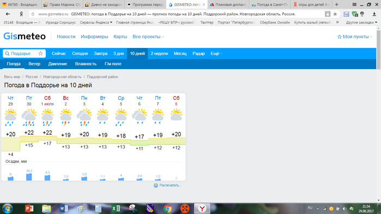The width and height of the screenshot is (381, 214).
Task: Open Excel from the taskbar
Action: pos(116,209)
